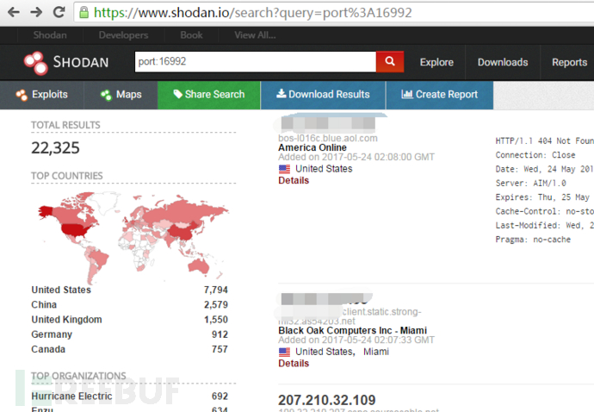Click the Maps green icon

(106, 95)
